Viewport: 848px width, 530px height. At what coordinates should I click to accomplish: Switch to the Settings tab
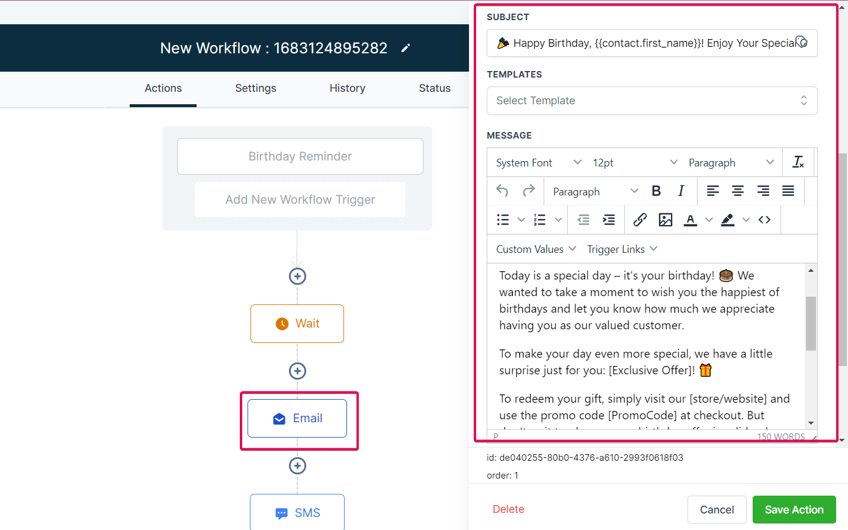tap(255, 88)
